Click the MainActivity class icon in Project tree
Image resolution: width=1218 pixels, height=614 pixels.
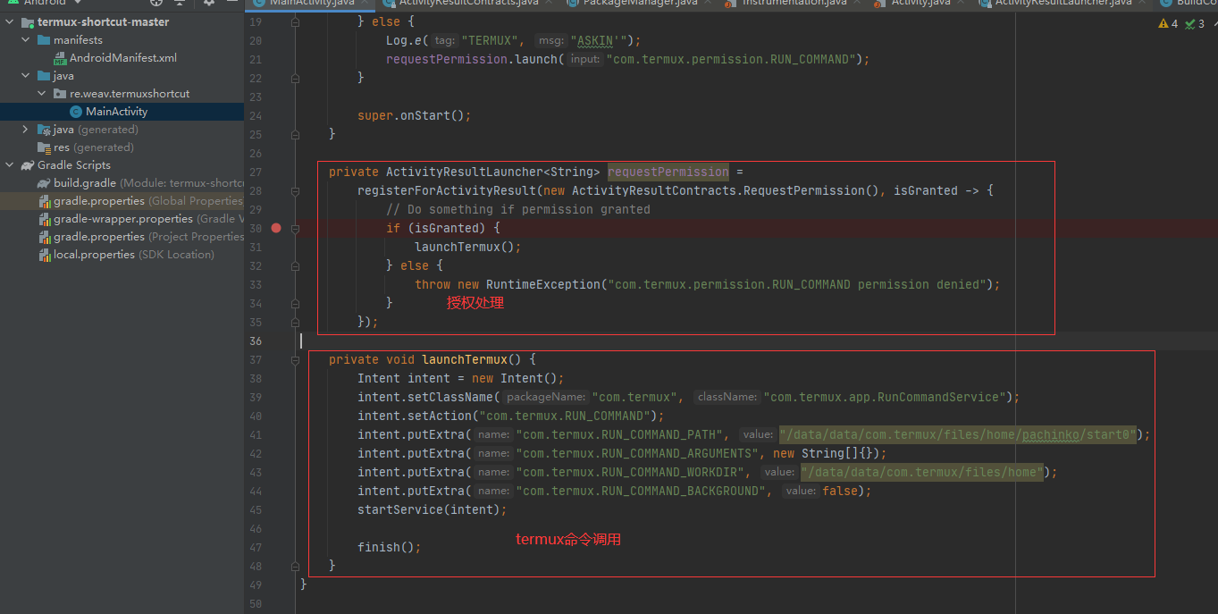coord(77,111)
